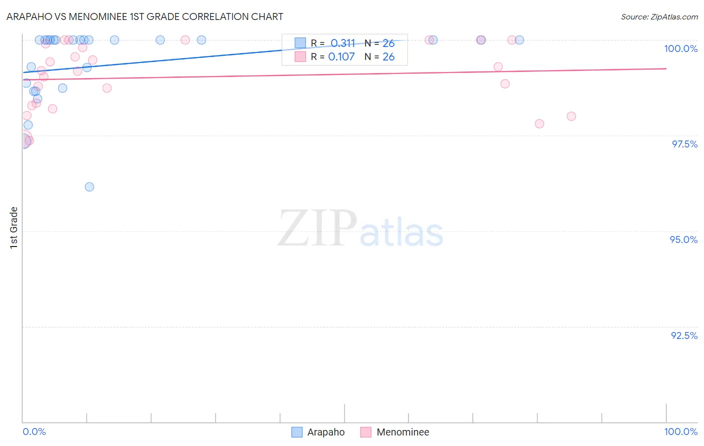704x446 pixels.
Task: Click the 92.5% y-axis tick label
Action: pyautogui.click(x=684, y=335)
